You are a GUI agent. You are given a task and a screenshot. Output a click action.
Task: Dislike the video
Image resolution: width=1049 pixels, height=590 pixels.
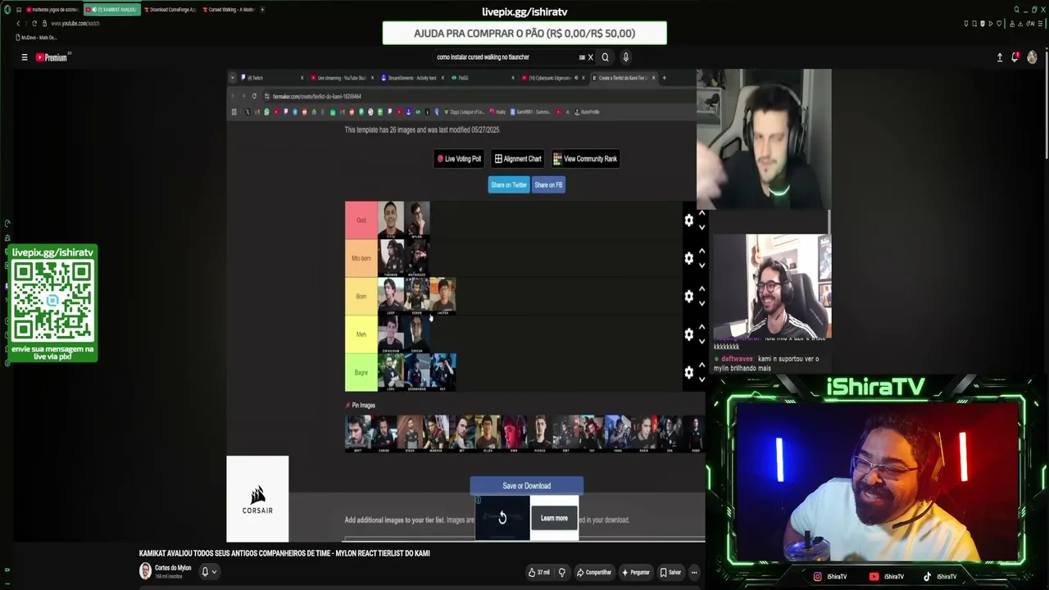(561, 572)
